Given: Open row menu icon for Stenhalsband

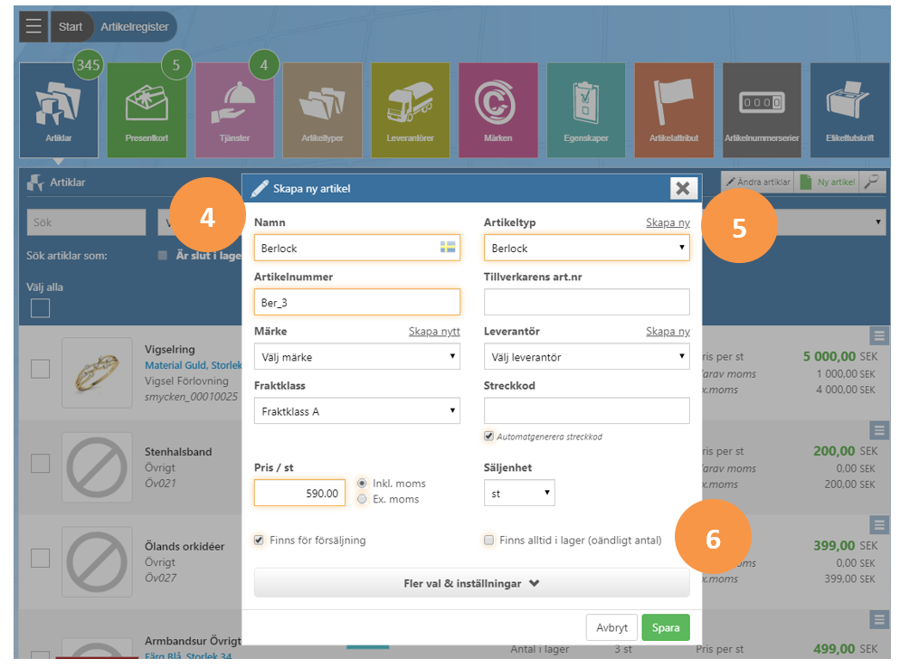Looking at the screenshot, I should [879, 430].
